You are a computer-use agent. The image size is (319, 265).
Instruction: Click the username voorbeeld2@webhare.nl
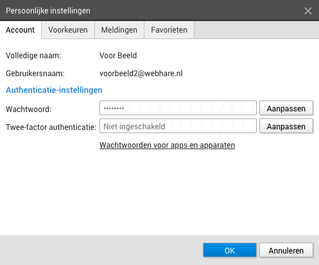click(141, 74)
